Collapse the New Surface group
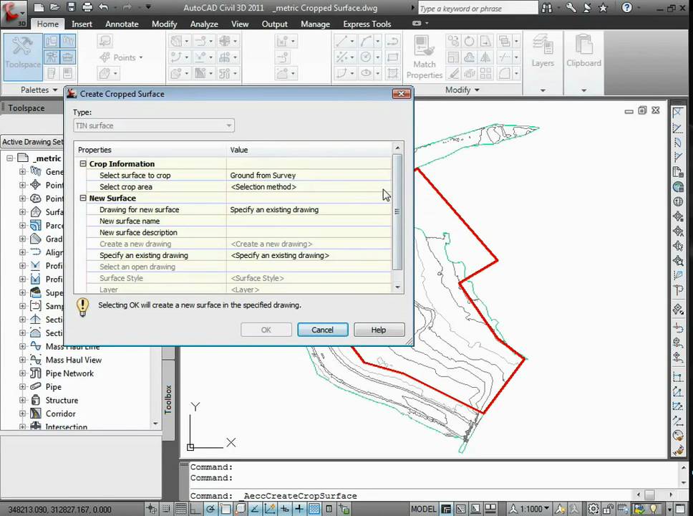Image resolution: width=693 pixels, height=516 pixels. [x=82, y=199]
